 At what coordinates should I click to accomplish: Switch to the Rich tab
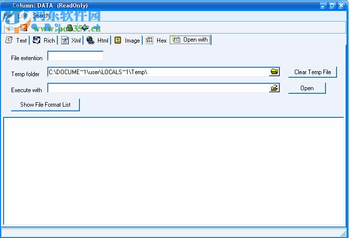point(44,40)
